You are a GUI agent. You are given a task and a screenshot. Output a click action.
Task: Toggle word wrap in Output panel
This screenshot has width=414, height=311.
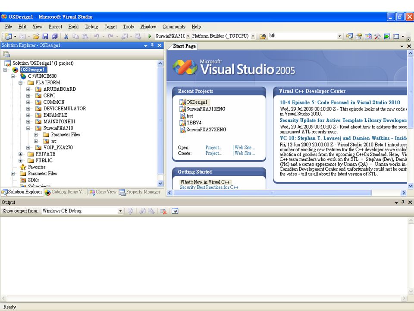[175, 211]
